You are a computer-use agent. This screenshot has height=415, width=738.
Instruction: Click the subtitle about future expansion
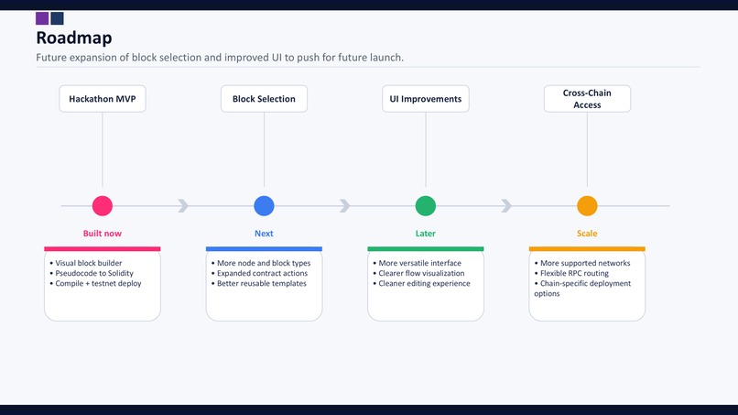click(220, 58)
